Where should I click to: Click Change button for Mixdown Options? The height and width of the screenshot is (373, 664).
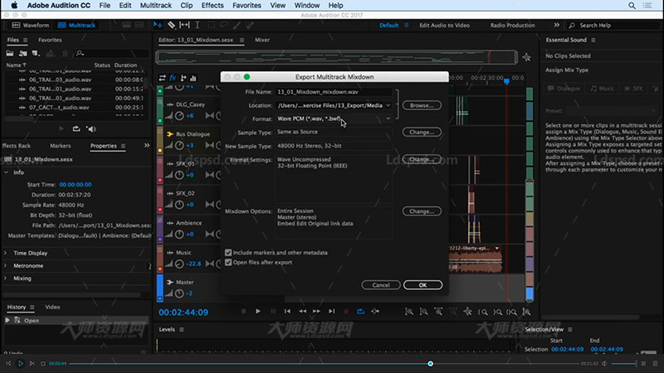pyautogui.click(x=422, y=211)
